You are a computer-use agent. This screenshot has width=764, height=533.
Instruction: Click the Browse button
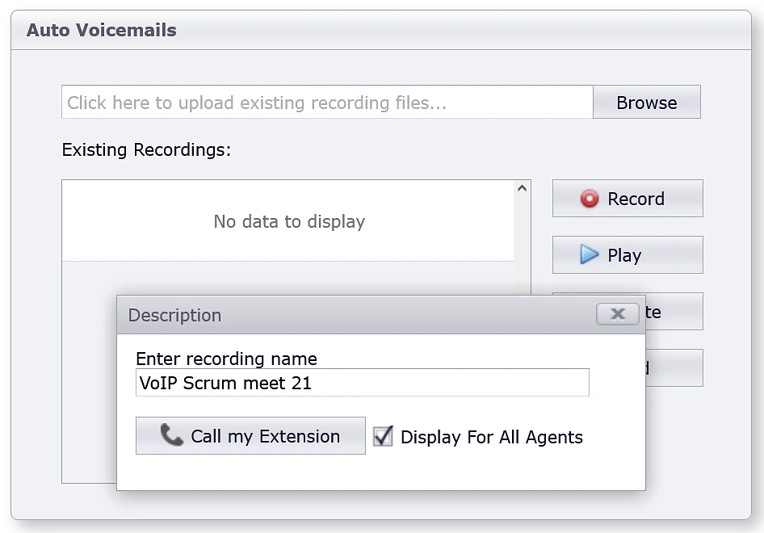point(647,103)
